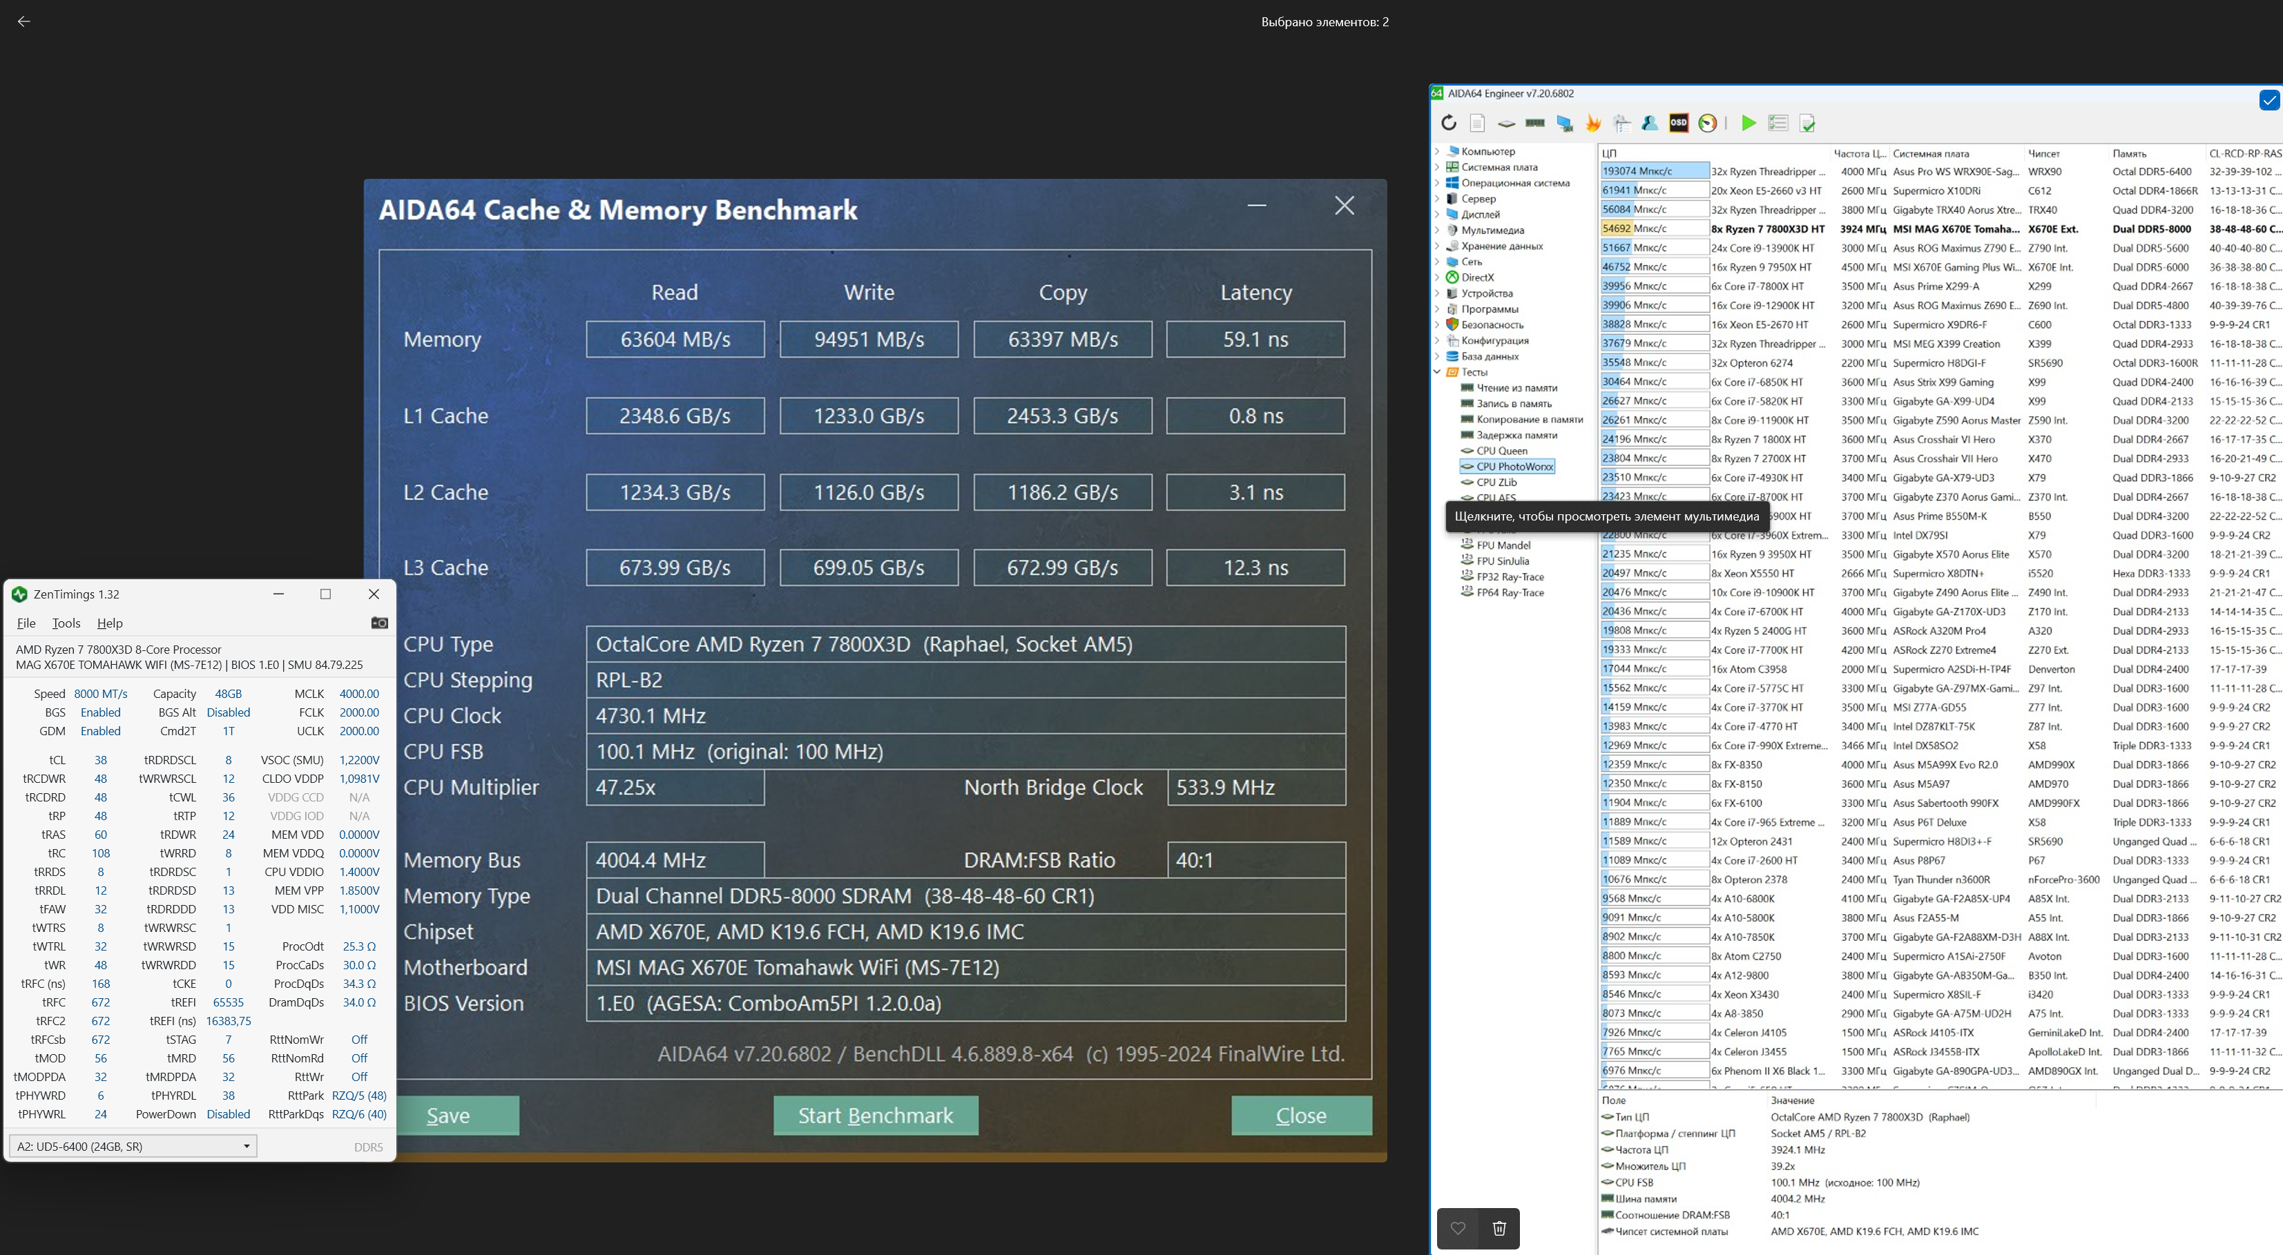Expand the Системная плата tree node
Viewport: 2283px width, 1255px height.
tap(1438, 167)
